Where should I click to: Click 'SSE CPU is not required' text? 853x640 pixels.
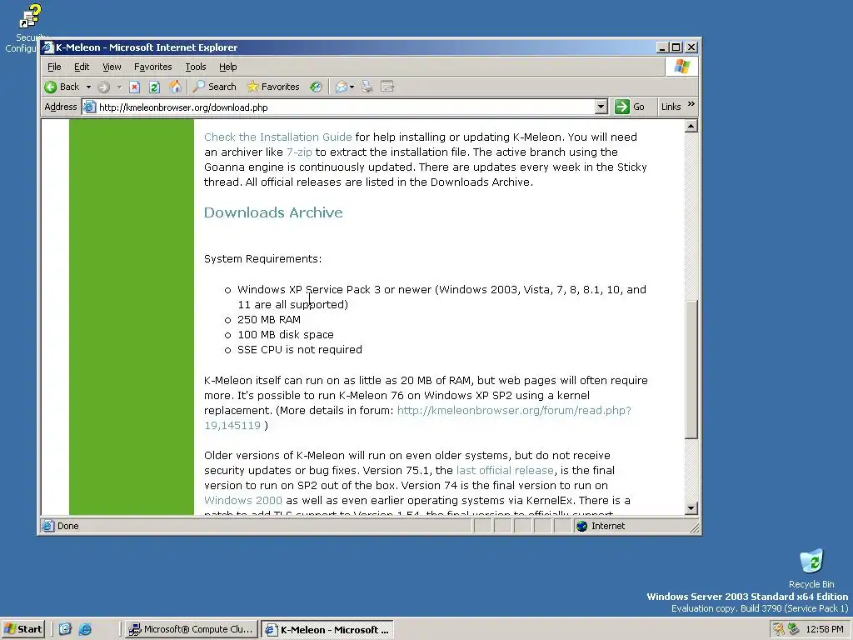300,349
